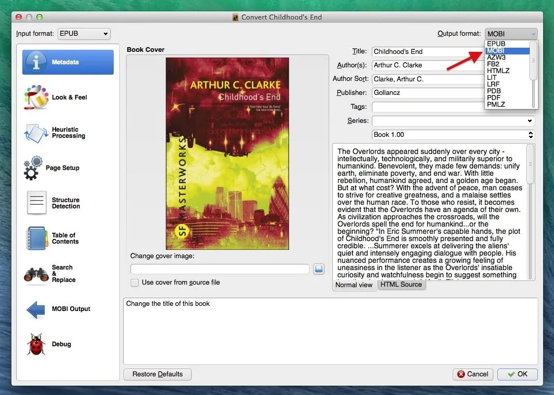Click the help text "Change the title of this book"

[168, 304]
